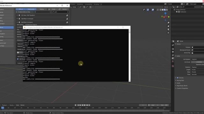Select the Official add-ons filter tab
The image size is (204, 114).
click(21, 9)
